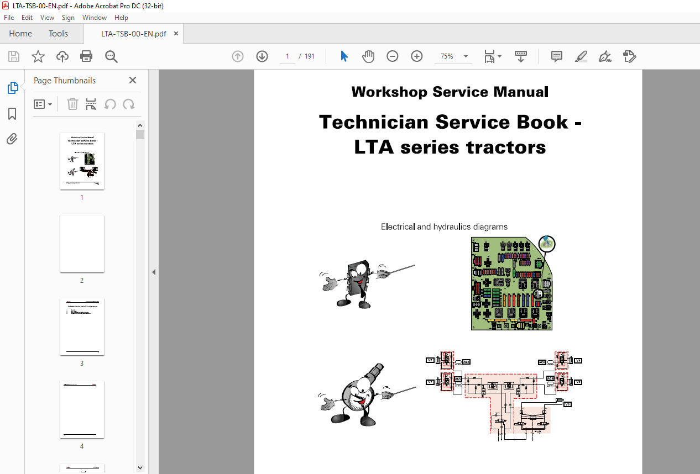The width and height of the screenshot is (700, 474).
Task: Rotate pages counterclockwise in thumbnails panel
Action: pyautogui.click(x=110, y=104)
